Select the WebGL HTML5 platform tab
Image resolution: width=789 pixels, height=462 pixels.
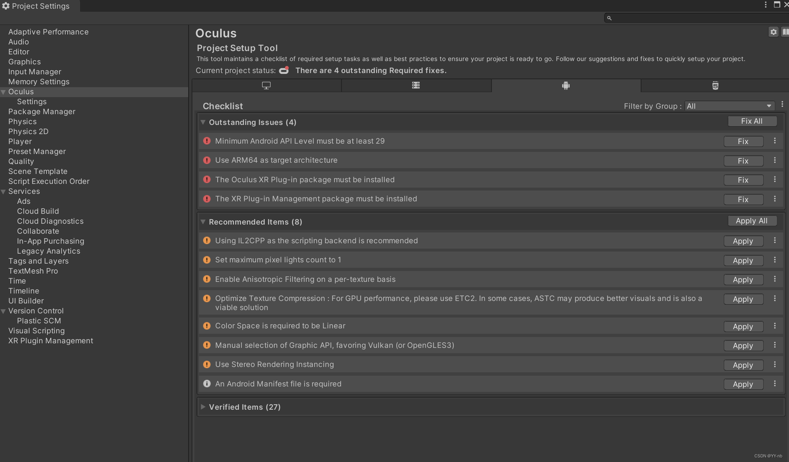pos(715,86)
